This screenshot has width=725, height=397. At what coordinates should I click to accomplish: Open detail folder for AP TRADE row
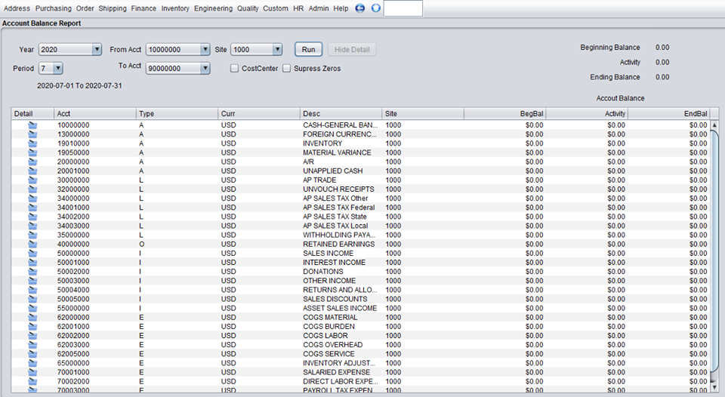tap(32, 180)
